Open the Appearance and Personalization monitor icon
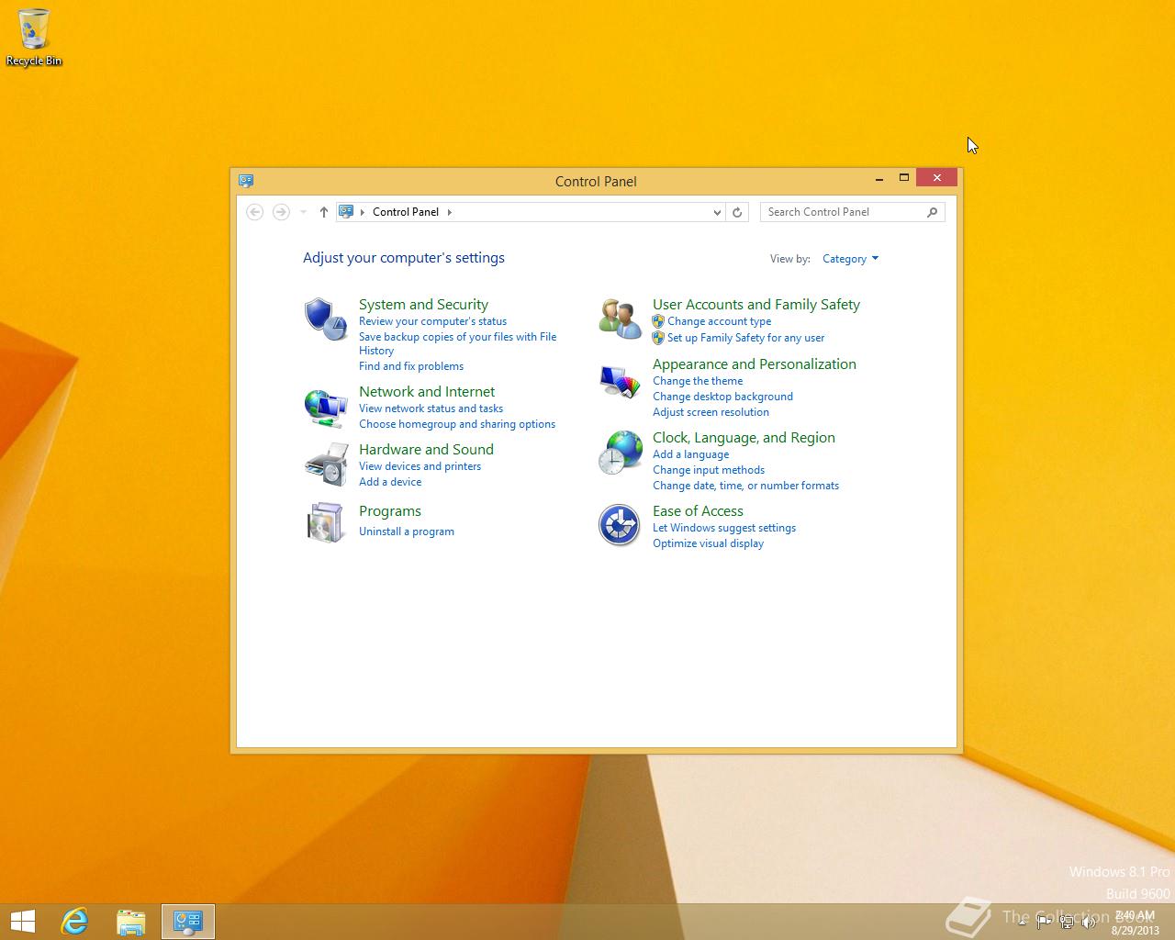Screen dimensions: 1175x940 pyautogui.click(x=620, y=381)
